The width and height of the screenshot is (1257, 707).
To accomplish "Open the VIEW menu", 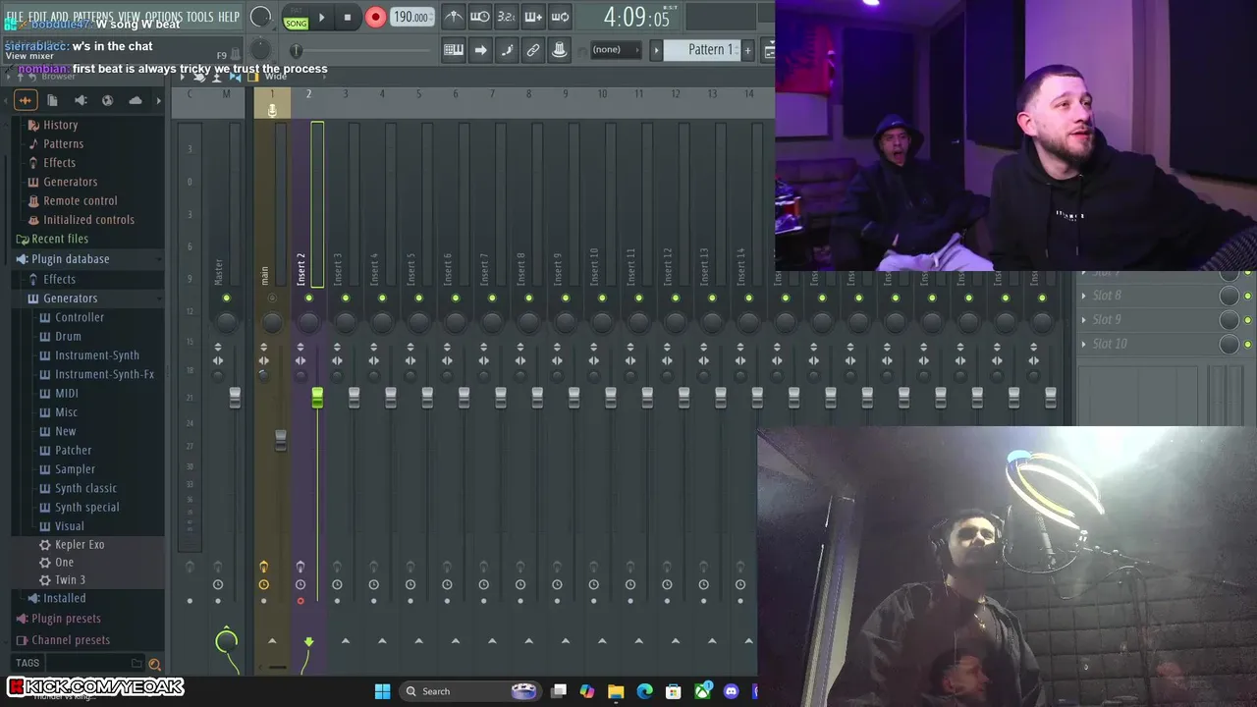I will point(130,17).
